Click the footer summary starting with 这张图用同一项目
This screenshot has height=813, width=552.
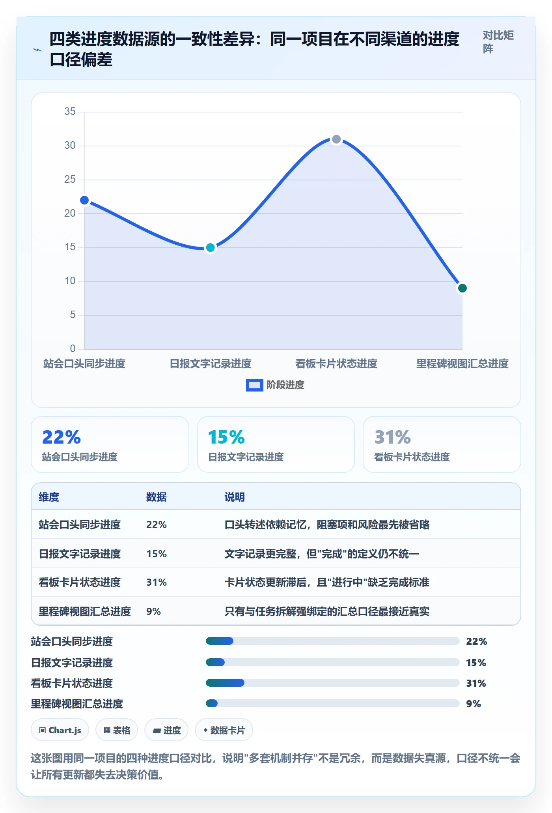tap(276, 766)
